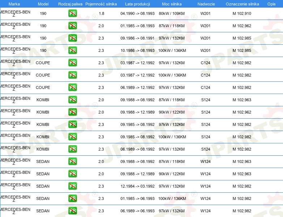
Task: Click the 01.1985 -> 08.1993 production years cell
Action: [x=138, y=26]
